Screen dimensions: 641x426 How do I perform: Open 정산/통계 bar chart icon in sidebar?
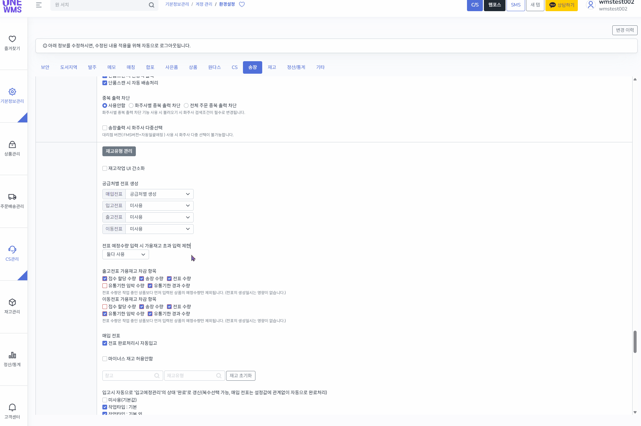tap(12, 355)
